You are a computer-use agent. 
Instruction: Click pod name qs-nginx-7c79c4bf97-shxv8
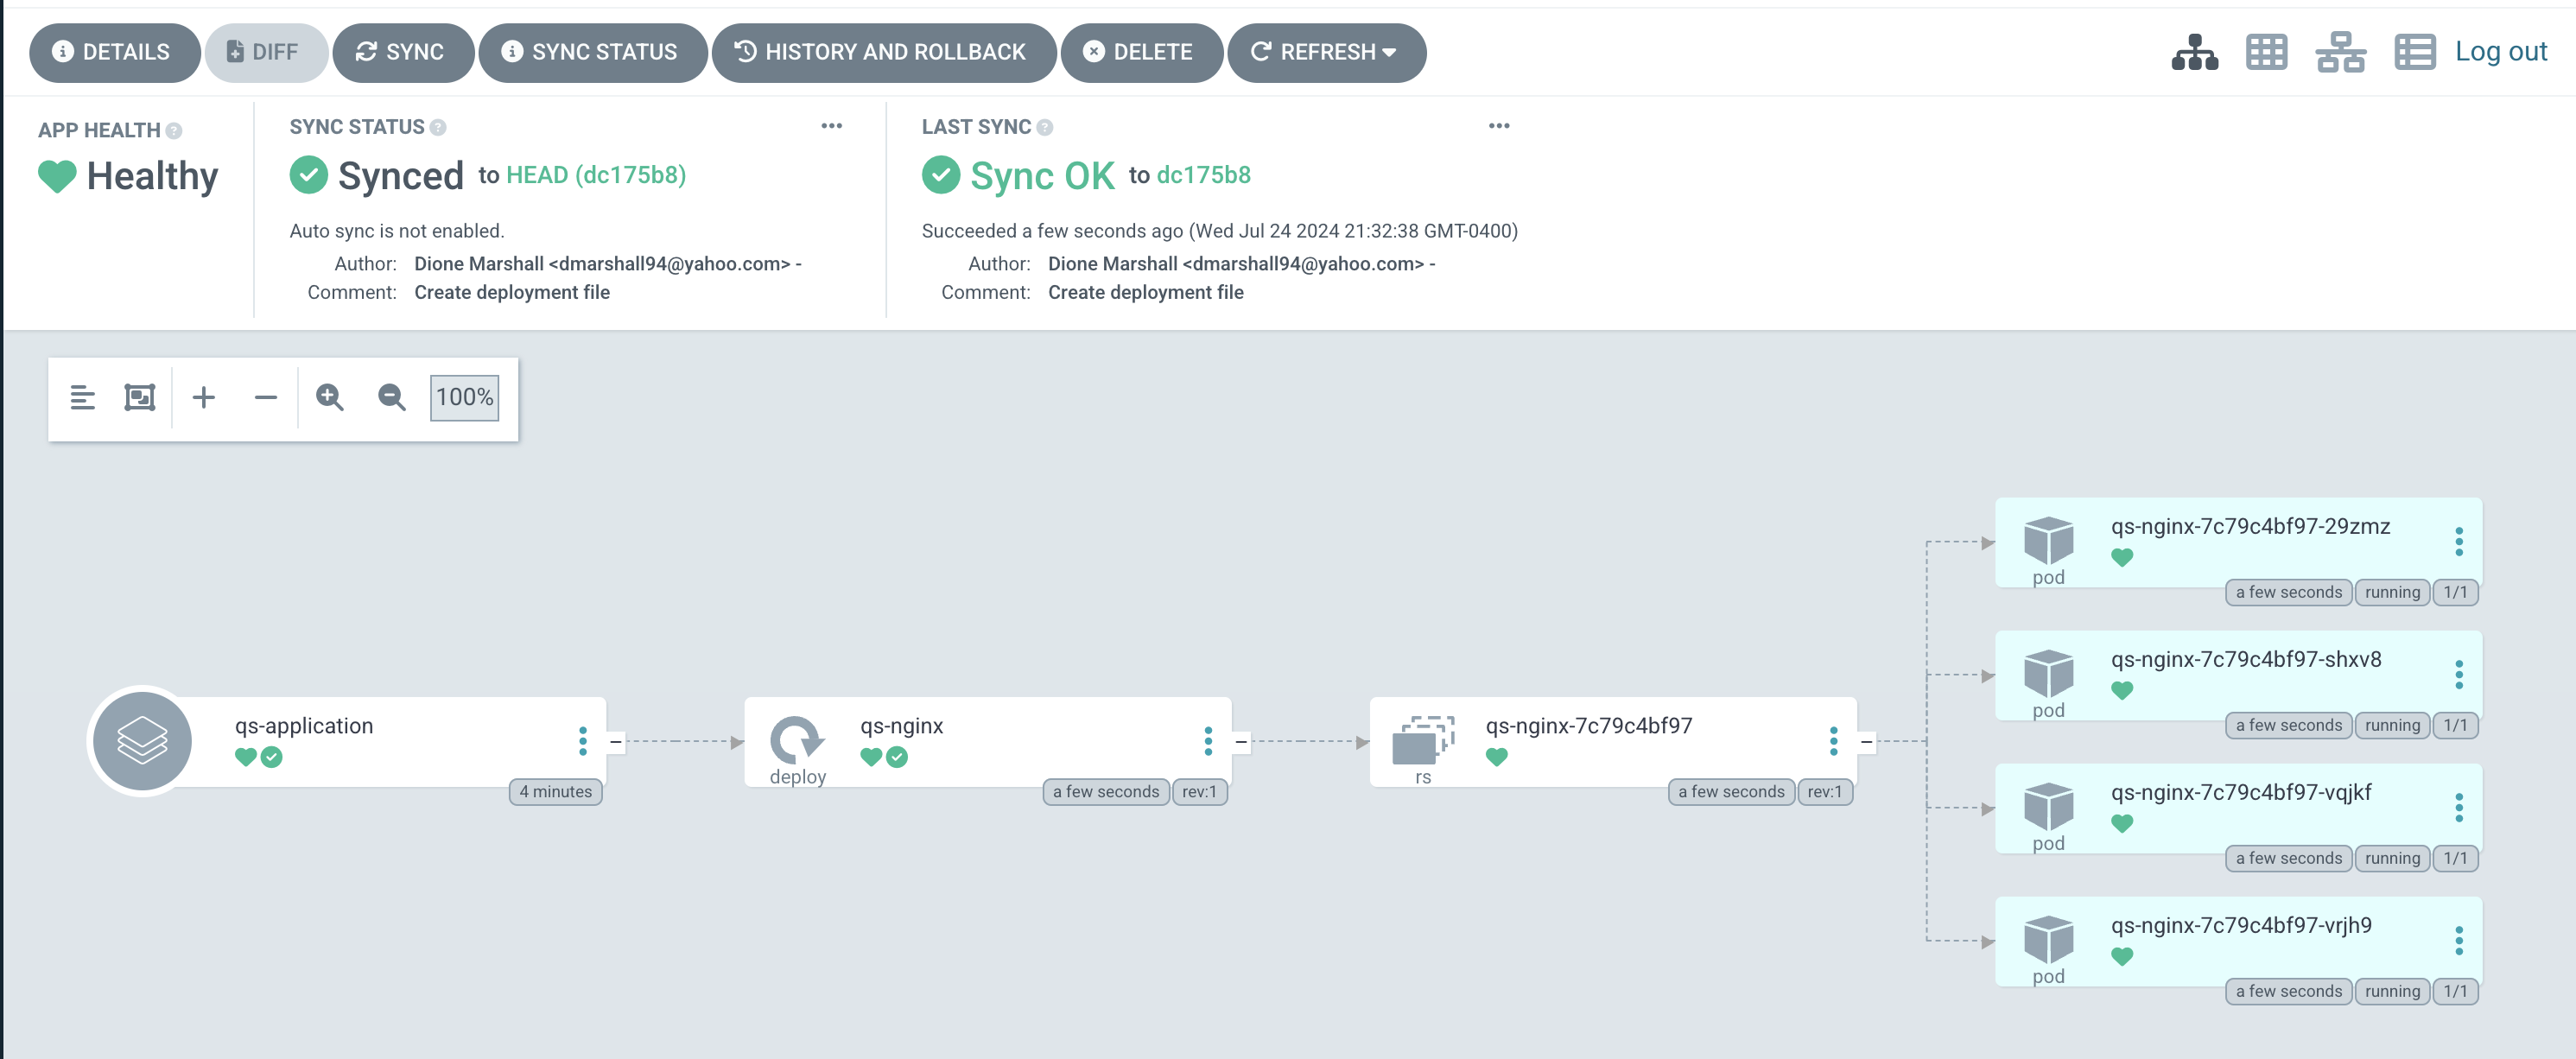[x=2246, y=660]
